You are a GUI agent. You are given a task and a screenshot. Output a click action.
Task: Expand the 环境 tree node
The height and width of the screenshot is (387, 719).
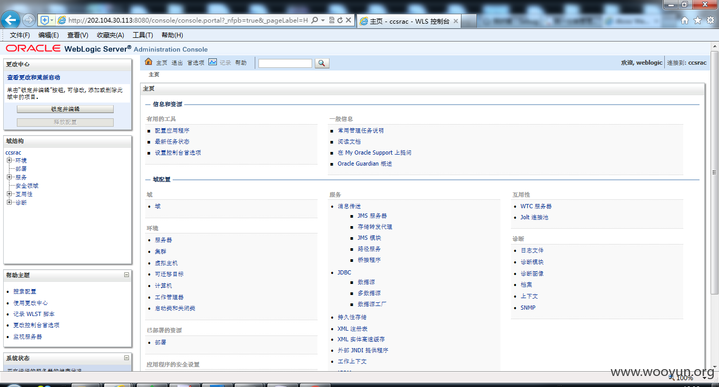click(x=9, y=160)
